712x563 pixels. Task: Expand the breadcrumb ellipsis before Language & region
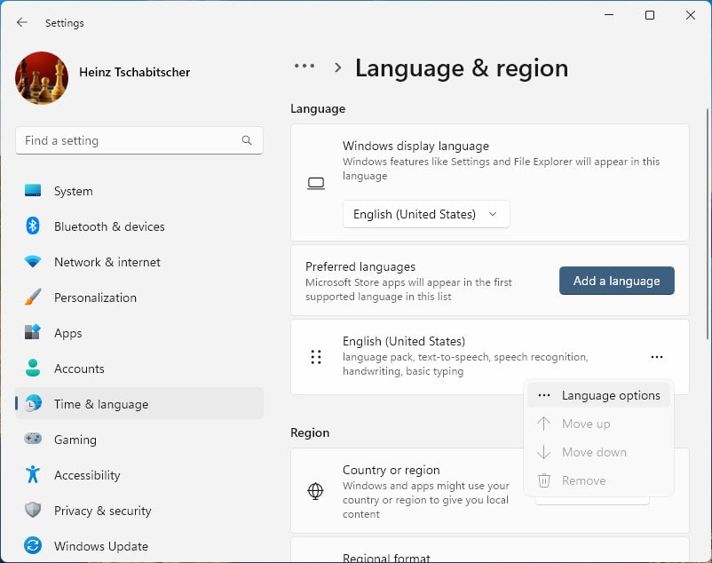(305, 66)
